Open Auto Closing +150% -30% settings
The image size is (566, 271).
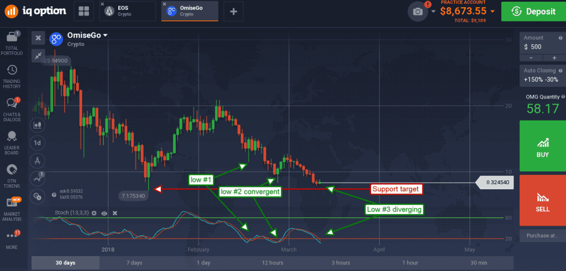(543, 76)
